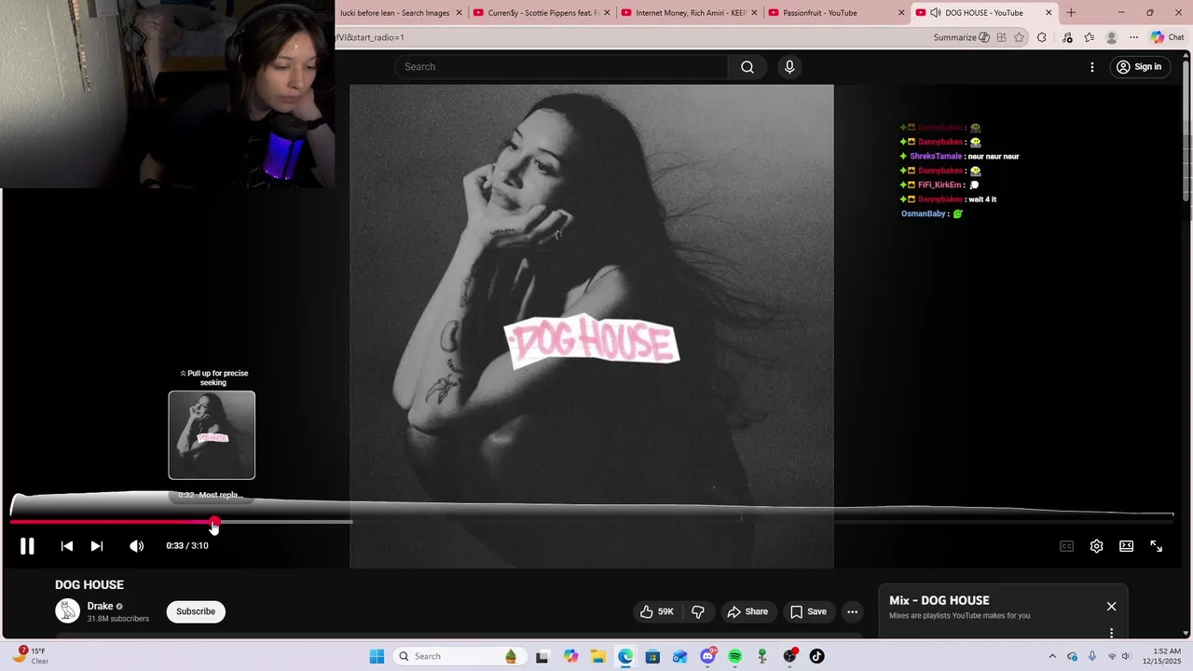Open more actions menu beside Save

pyautogui.click(x=852, y=611)
